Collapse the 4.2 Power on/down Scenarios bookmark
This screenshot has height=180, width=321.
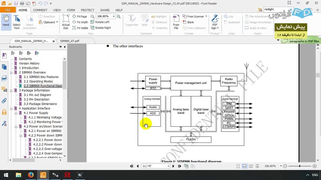(x=16, y=126)
